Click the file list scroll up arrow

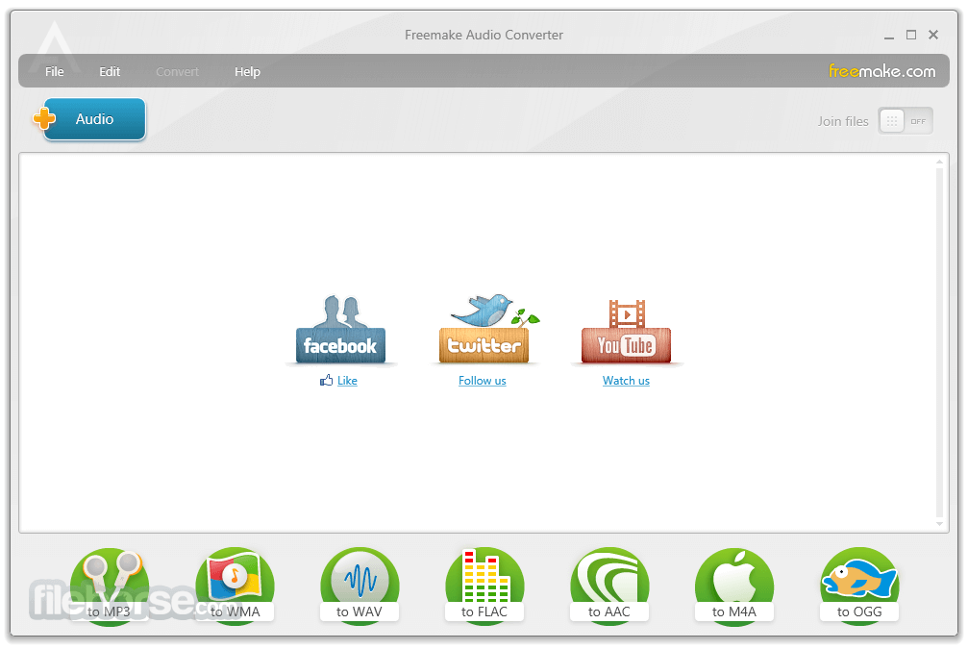(x=939, y=162)
